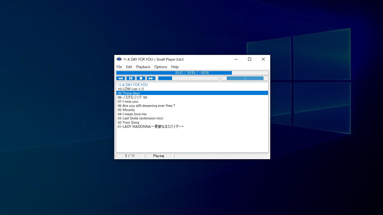Click the previous track rewind button
This screenshot has width=383, height=215.
coord(121,78)
